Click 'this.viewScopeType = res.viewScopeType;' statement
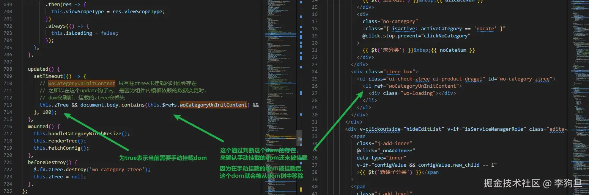 (108, 12)
